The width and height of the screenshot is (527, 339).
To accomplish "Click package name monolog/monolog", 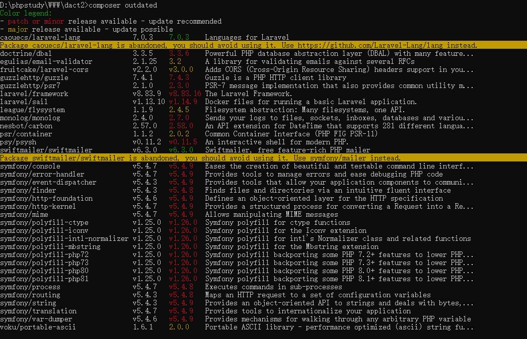I will [30, 118].
